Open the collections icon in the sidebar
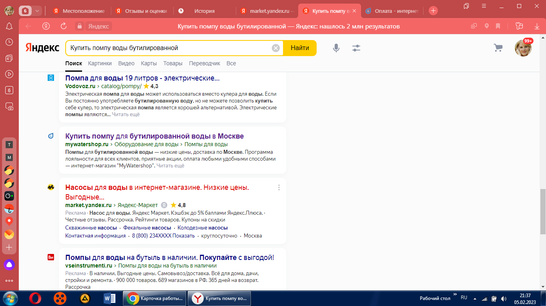 (9, 58)
